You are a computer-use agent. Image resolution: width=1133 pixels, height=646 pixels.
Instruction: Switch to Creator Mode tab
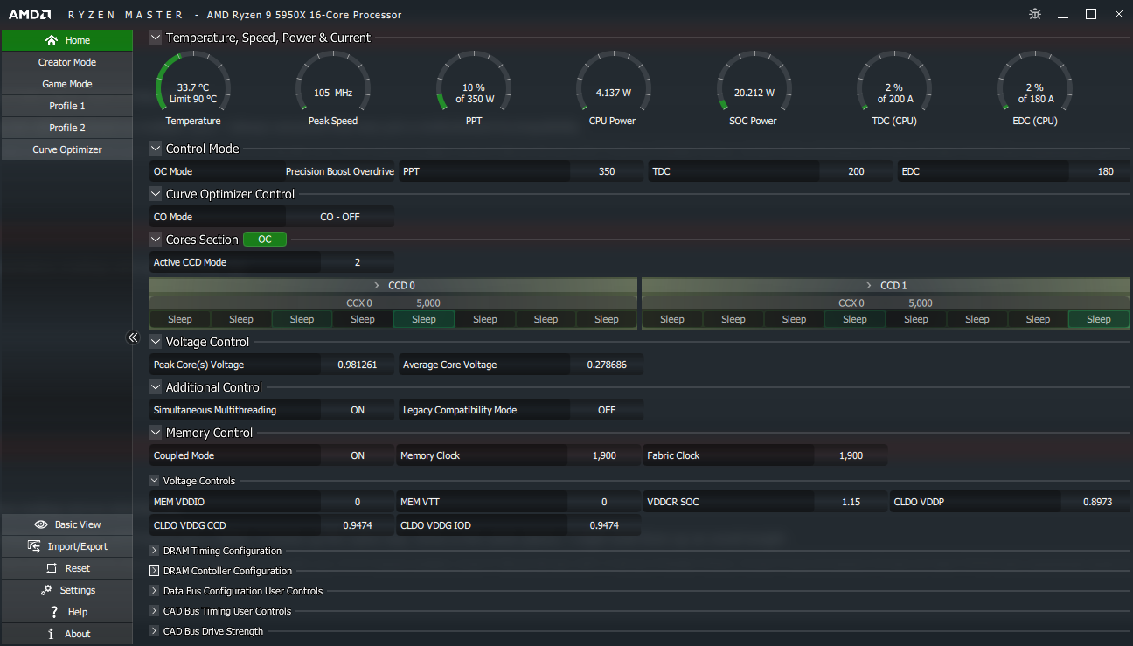click(x=67, y=62)
